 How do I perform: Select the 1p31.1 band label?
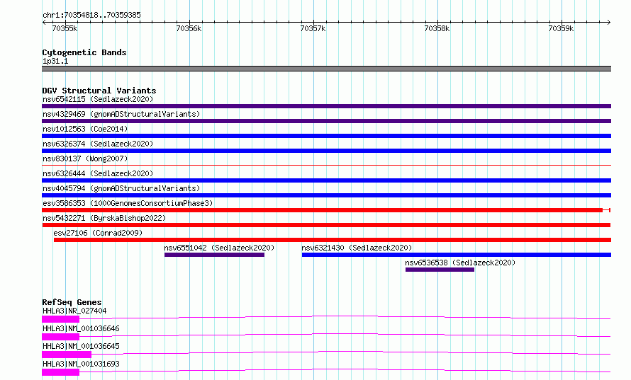click(55, 62)
